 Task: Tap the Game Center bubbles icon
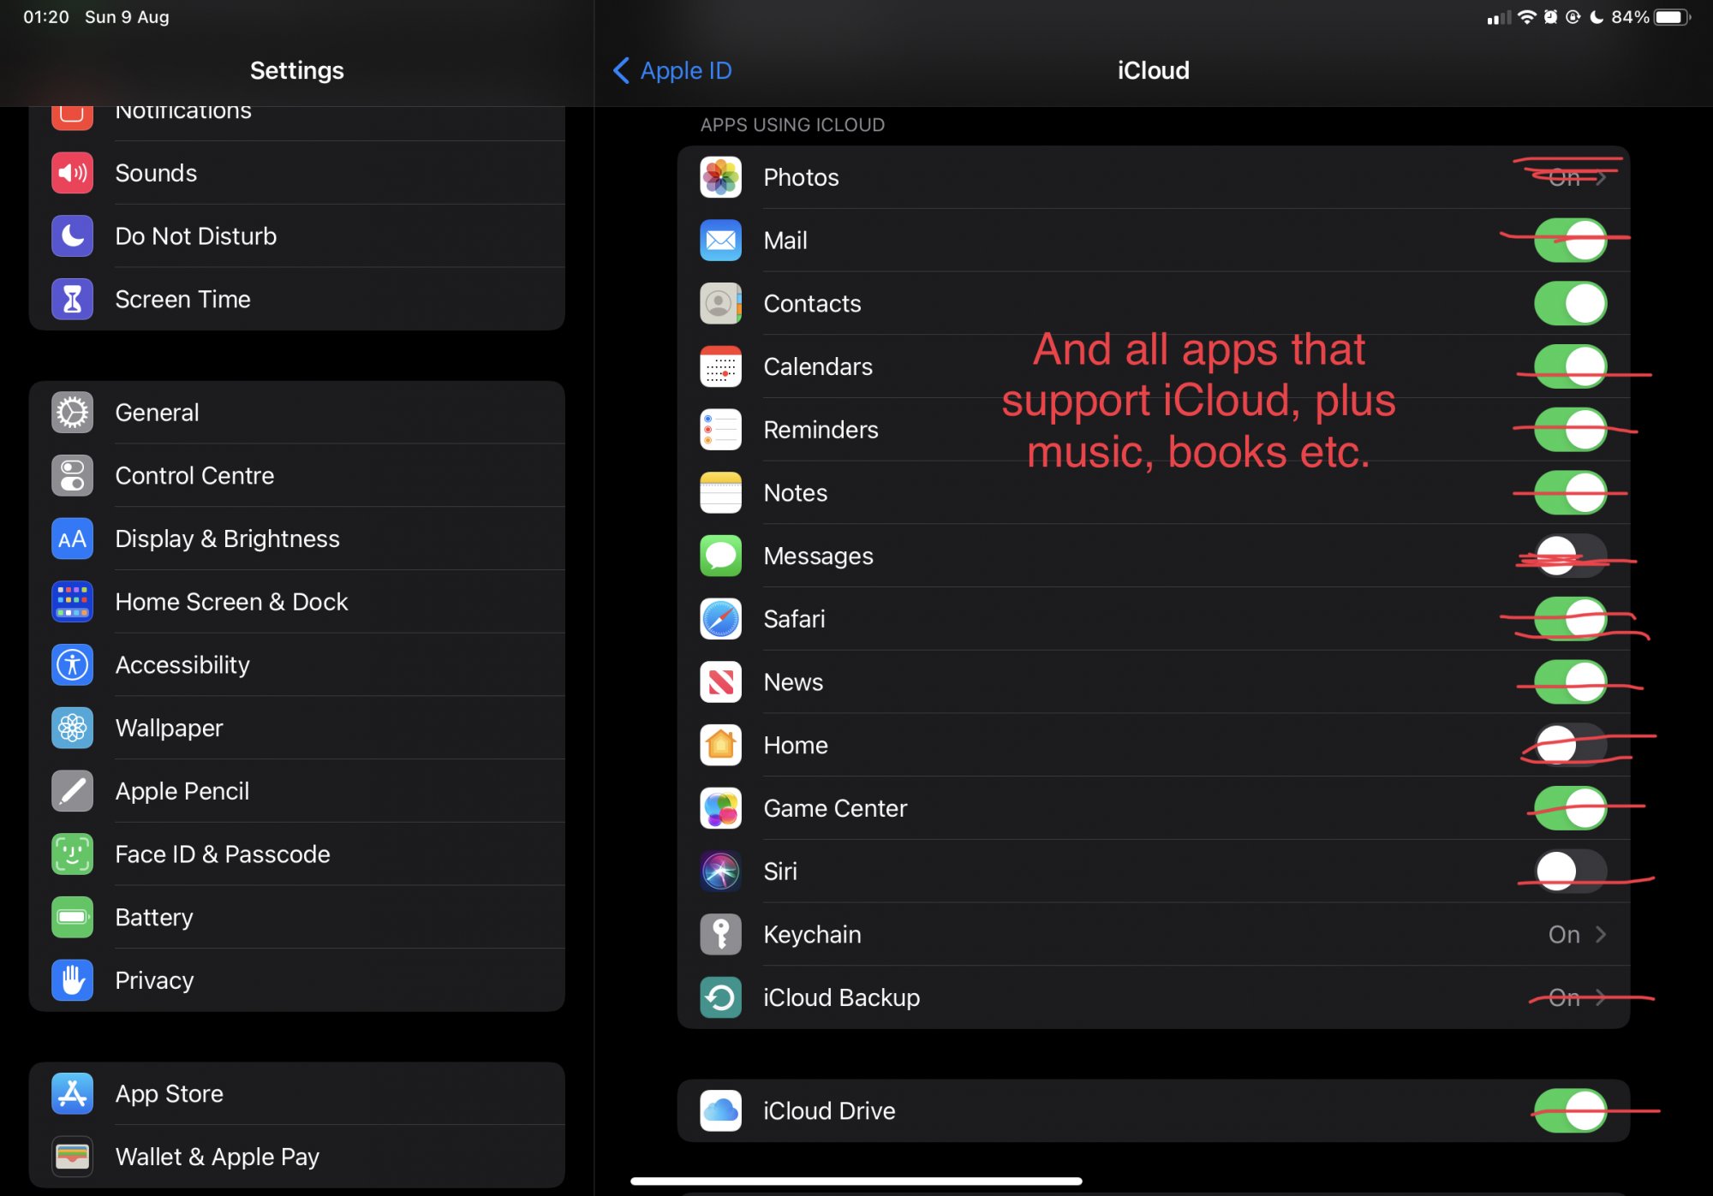click(x=720, y=808)
